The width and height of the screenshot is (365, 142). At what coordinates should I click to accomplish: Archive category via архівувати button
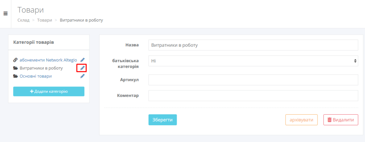(301, 120)
